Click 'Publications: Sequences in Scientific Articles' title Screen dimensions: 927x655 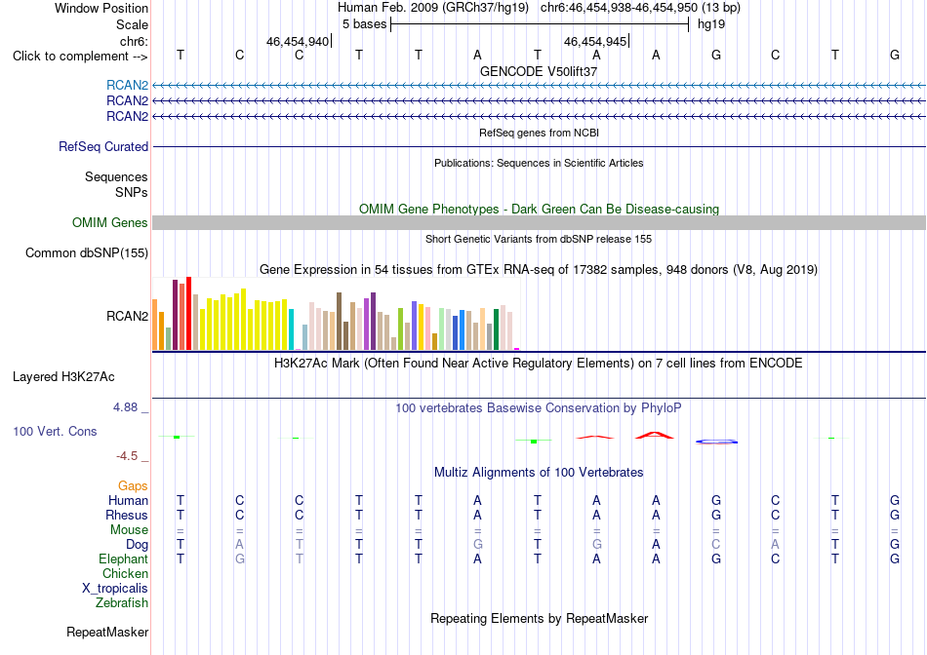point(539,163)
